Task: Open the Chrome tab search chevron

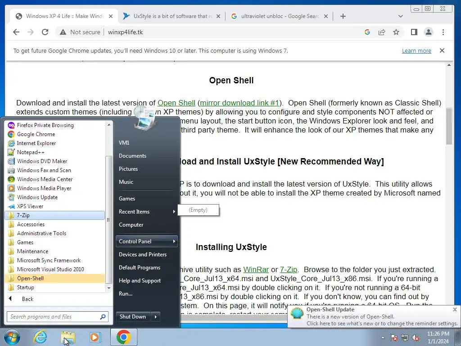Action: [400, 16]
